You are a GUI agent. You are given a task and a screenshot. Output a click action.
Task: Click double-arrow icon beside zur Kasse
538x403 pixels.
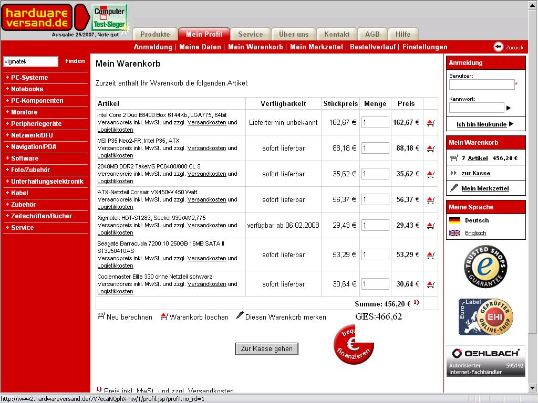[453, 173]
